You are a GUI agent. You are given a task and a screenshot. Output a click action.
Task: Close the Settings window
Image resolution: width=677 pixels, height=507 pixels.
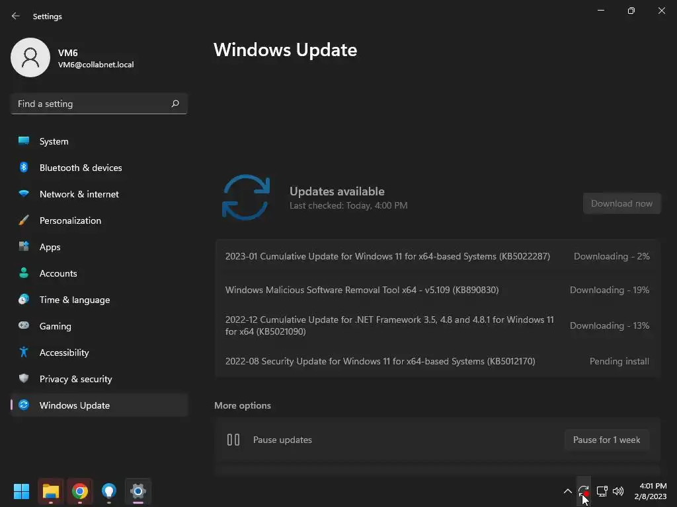tap(661, 11)
